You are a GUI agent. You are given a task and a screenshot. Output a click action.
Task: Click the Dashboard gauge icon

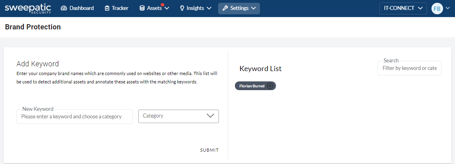(x=64, y=8)
